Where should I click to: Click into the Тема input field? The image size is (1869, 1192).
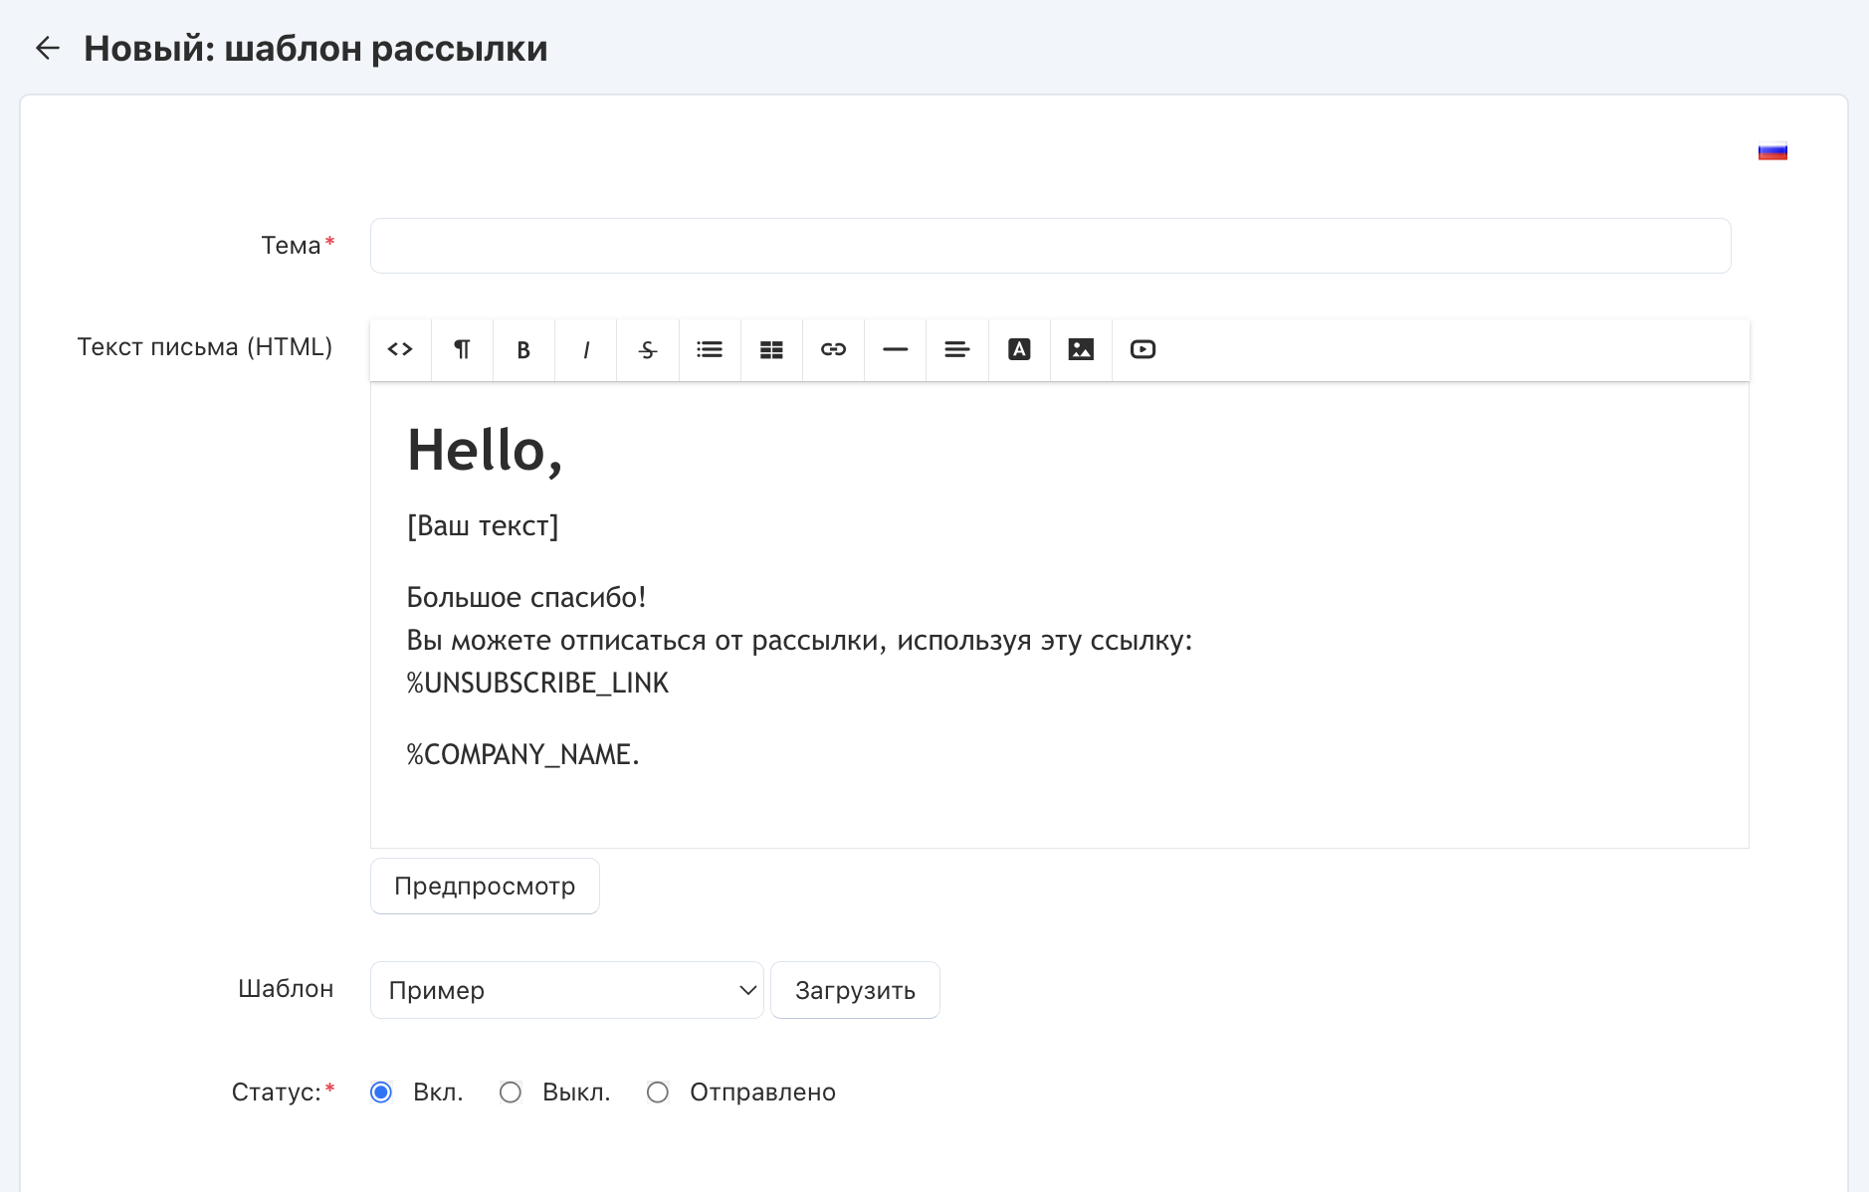(1050, 246)
